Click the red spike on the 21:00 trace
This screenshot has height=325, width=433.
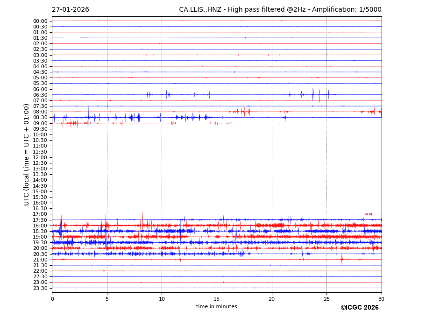[x=341, y=260]
